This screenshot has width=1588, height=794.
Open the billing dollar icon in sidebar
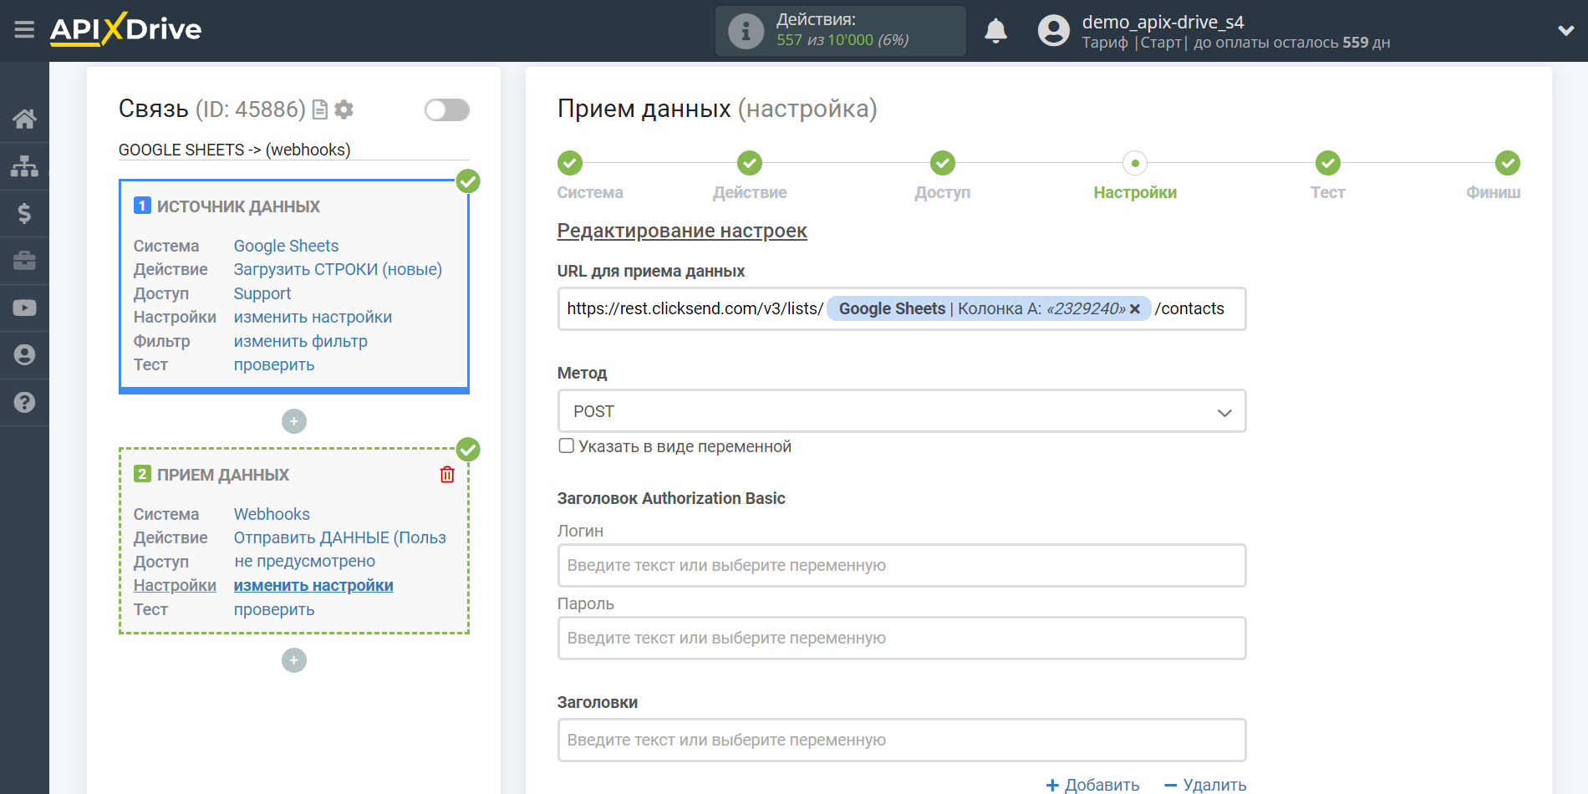pos(24,213)
